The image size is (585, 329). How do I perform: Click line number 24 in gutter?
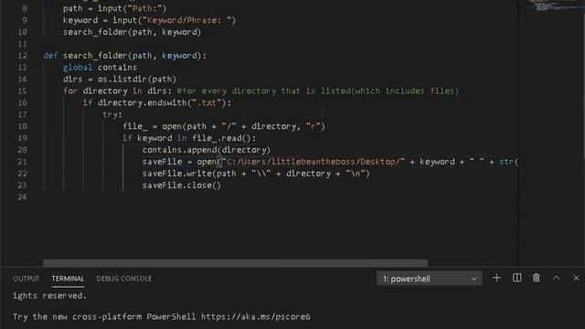point(22,197)
